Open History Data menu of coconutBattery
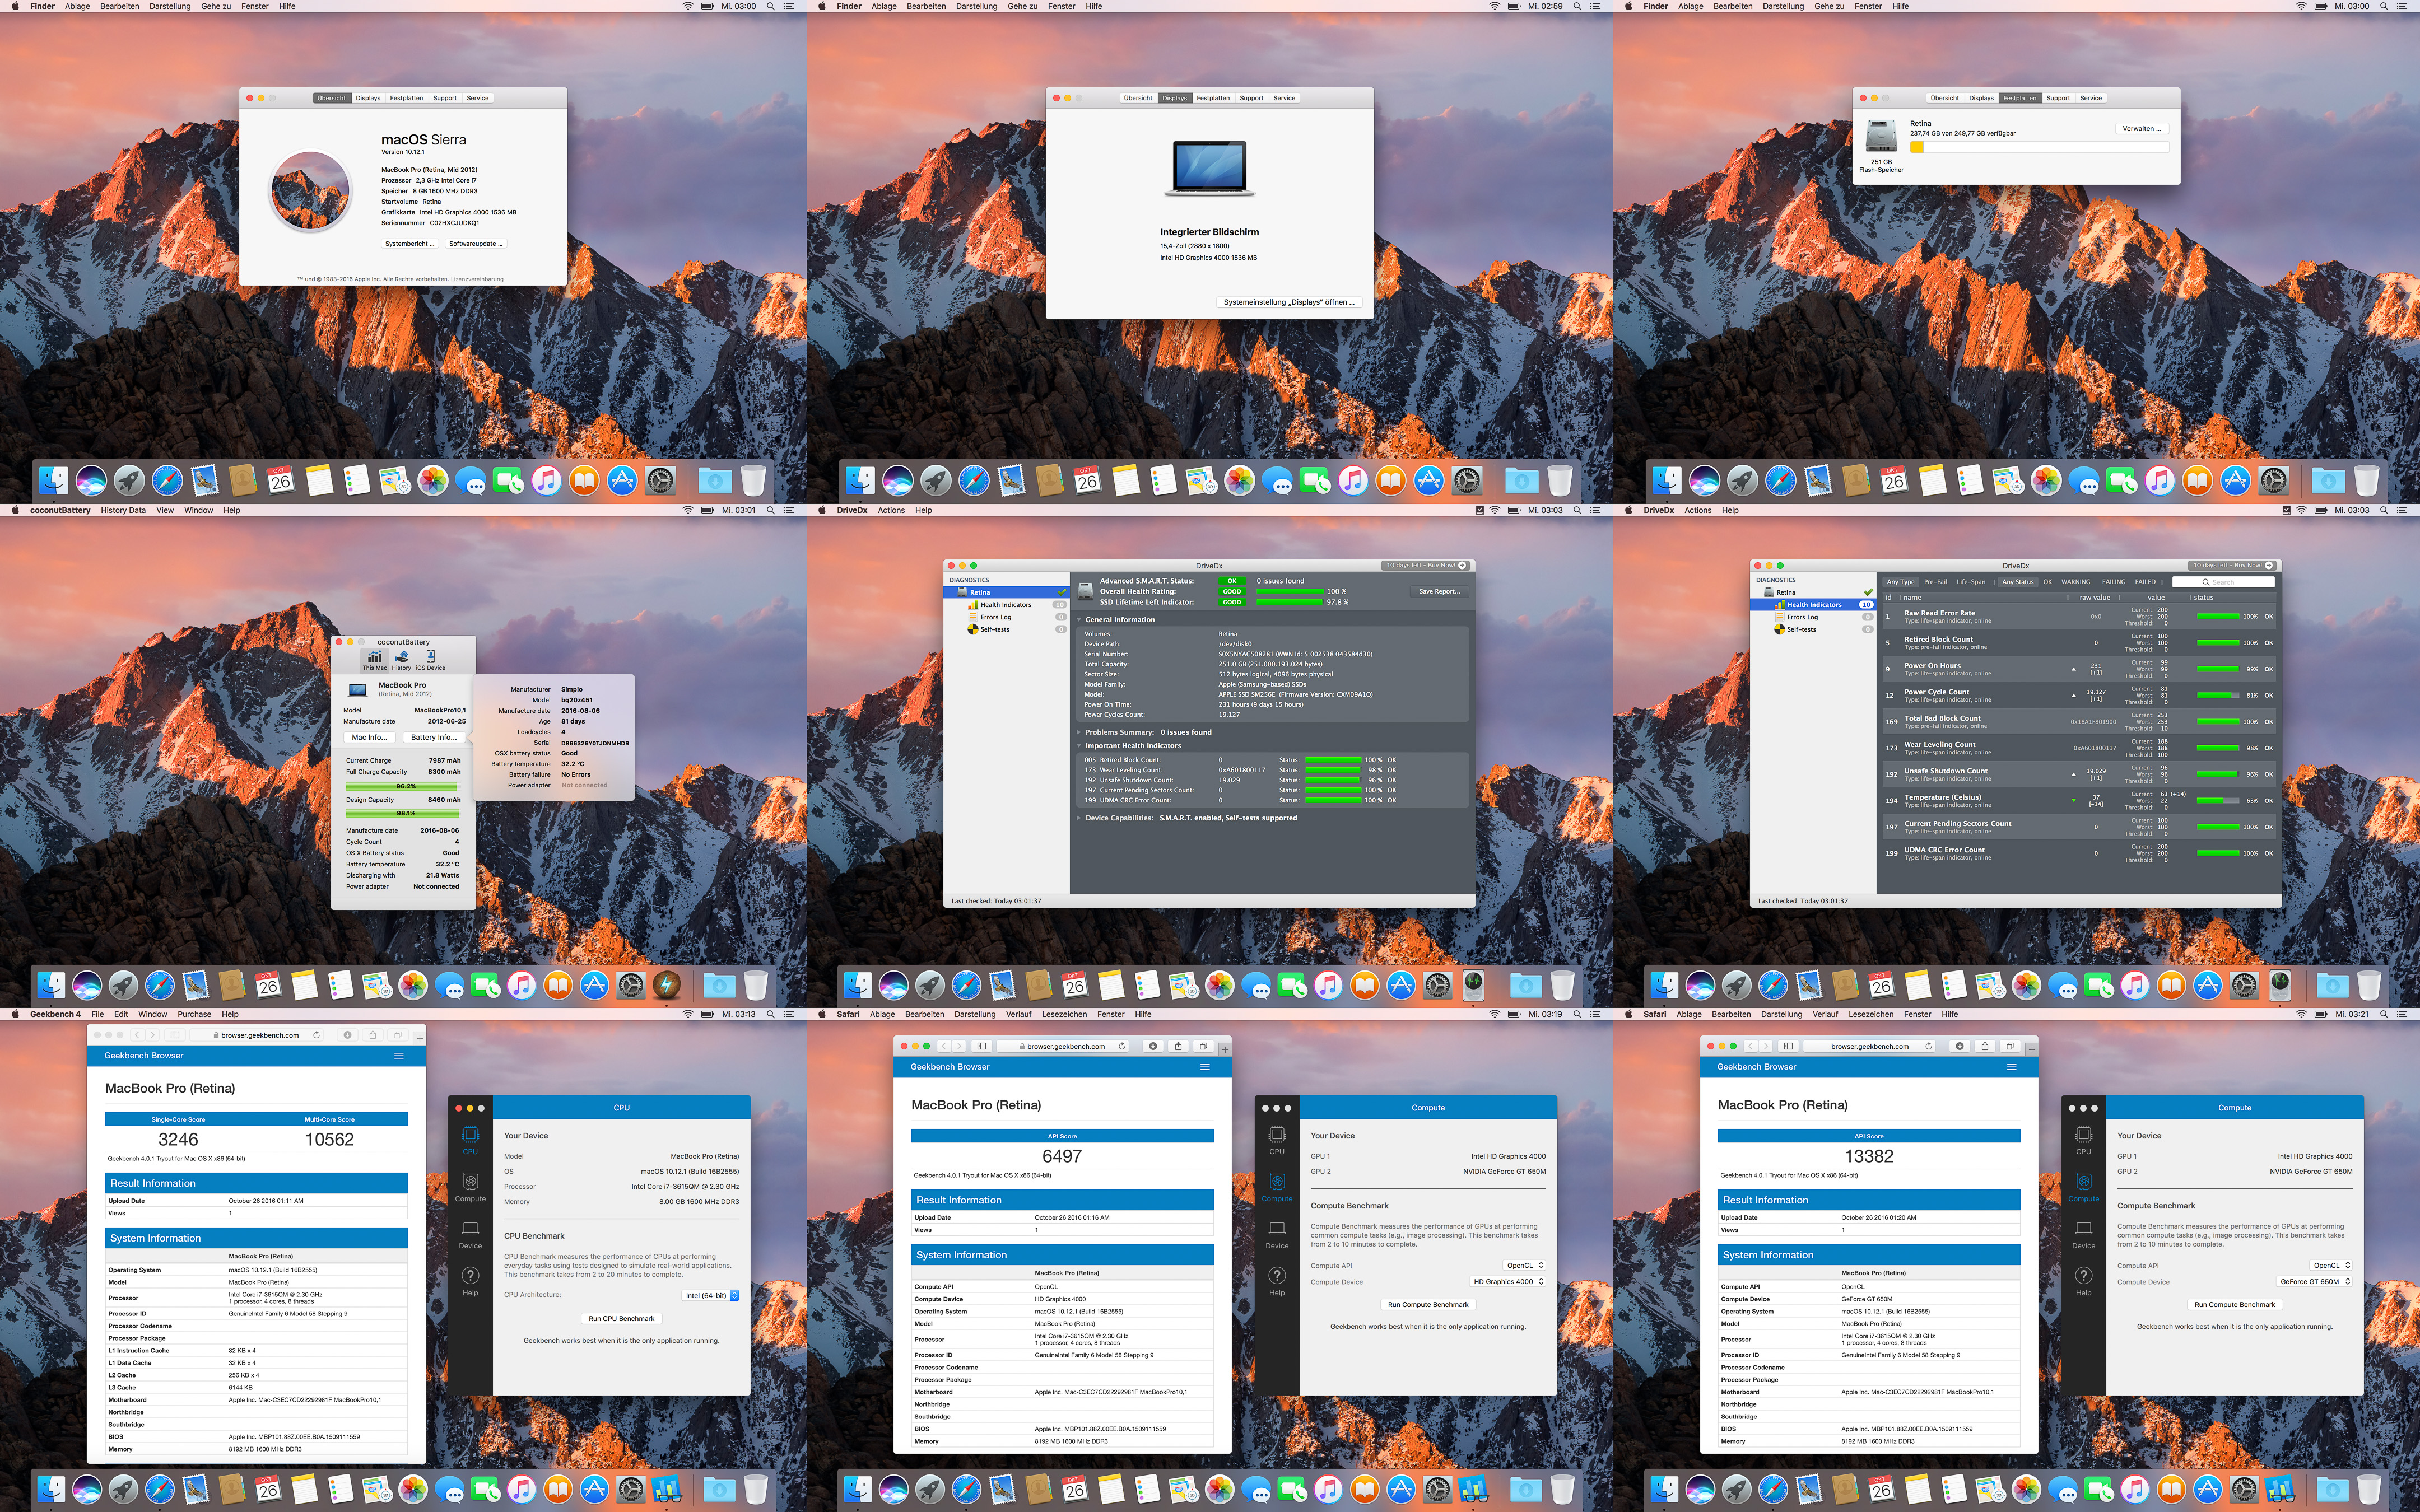This screenshot has width=2420, height=1512. tap(123, 510)
